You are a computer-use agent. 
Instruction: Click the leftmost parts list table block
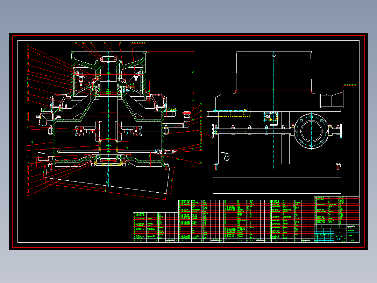pyautogui.click(x=156, y=227)
